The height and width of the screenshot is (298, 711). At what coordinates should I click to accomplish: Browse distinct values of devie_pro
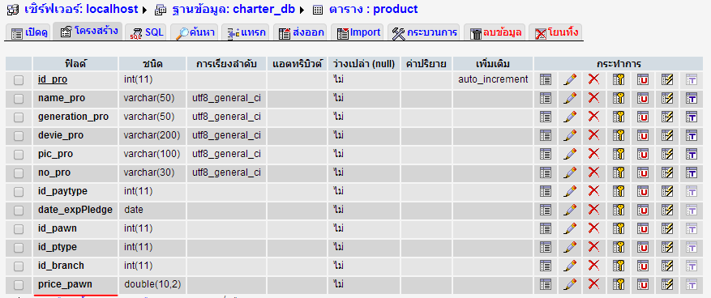coord(545,135)
